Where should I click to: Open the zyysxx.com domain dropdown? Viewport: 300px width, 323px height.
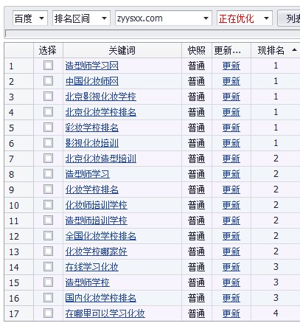[x=164, y=18]
